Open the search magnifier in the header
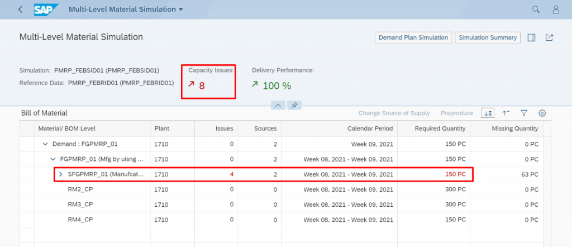This screenshot has width=572, height=247. (536, 9)
